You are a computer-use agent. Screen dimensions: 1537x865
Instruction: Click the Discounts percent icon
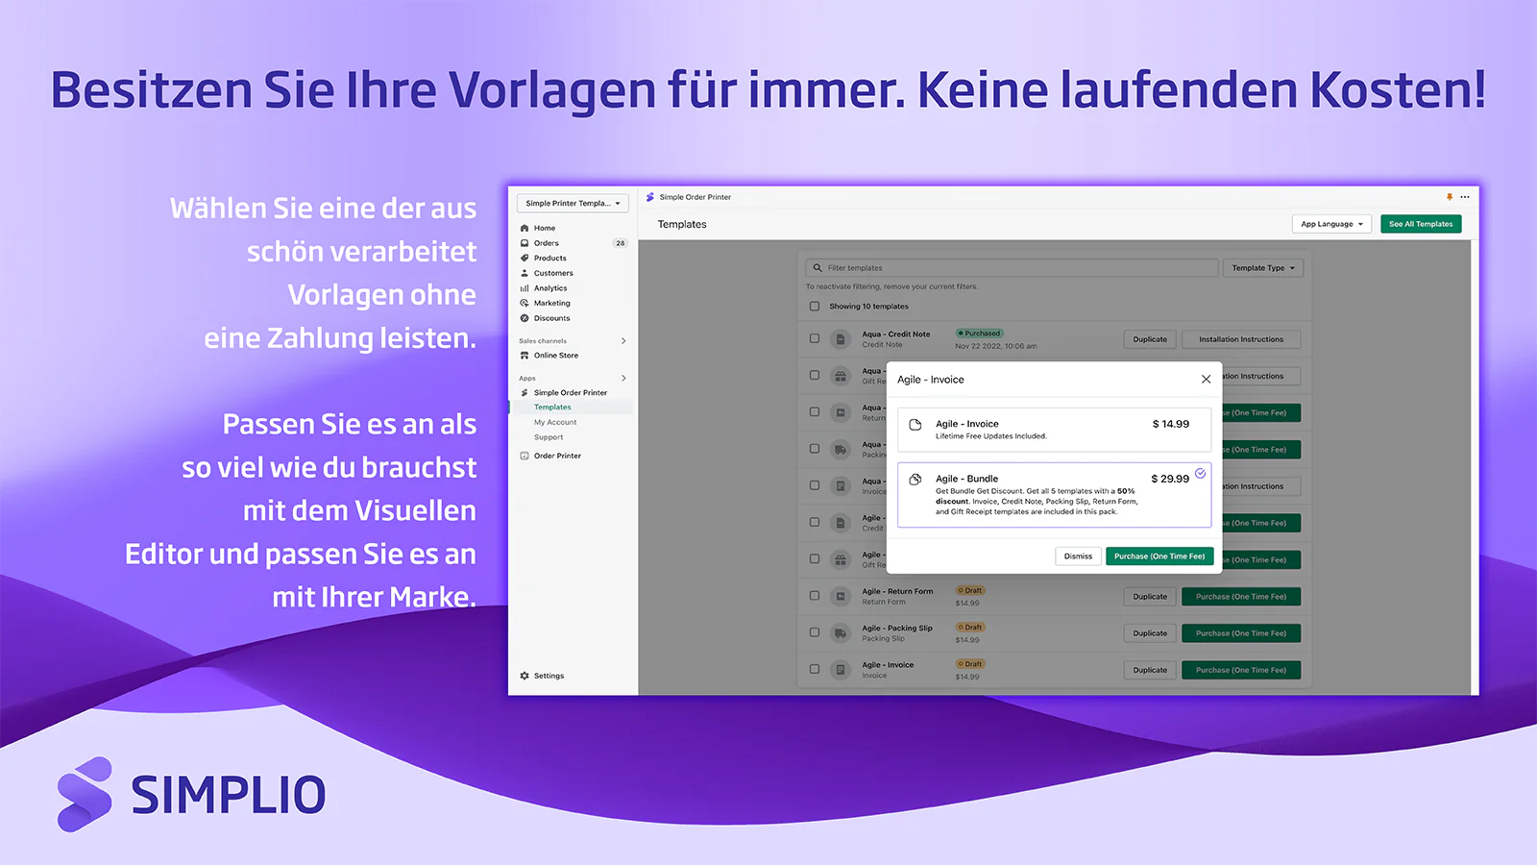(525, 318)
